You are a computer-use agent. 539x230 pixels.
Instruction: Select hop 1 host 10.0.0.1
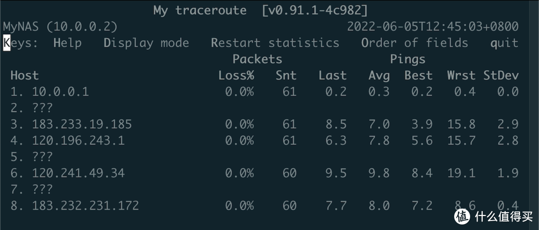60,92
